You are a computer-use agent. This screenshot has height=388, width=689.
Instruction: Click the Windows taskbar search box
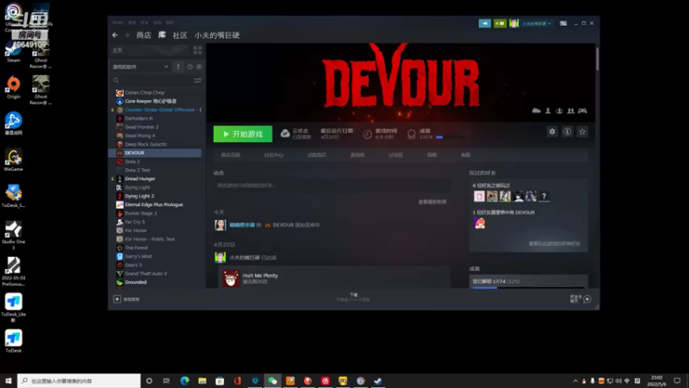[79, 381]
